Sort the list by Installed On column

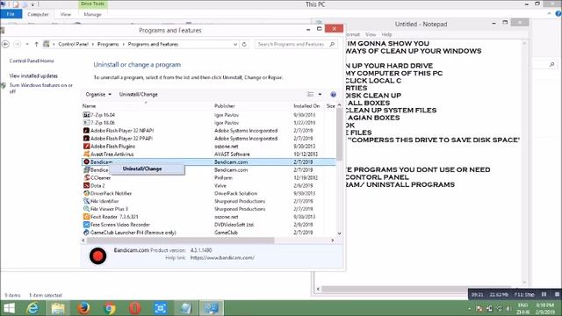306,106
